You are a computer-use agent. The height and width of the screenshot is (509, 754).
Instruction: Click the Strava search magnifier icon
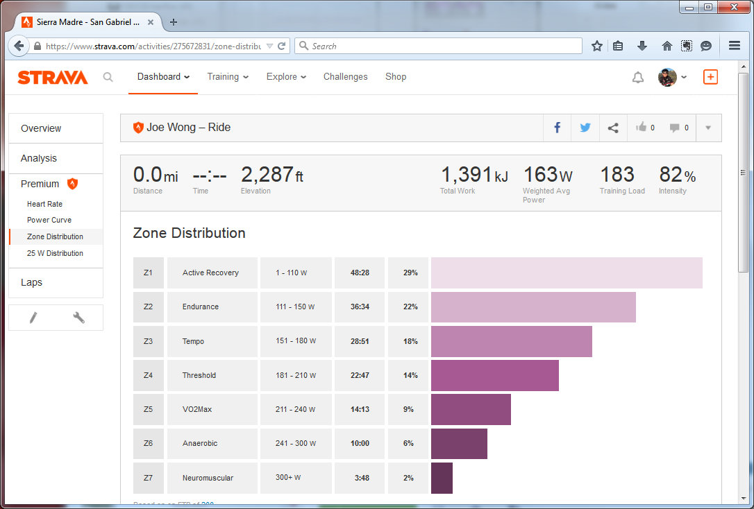tap(108, 77)
